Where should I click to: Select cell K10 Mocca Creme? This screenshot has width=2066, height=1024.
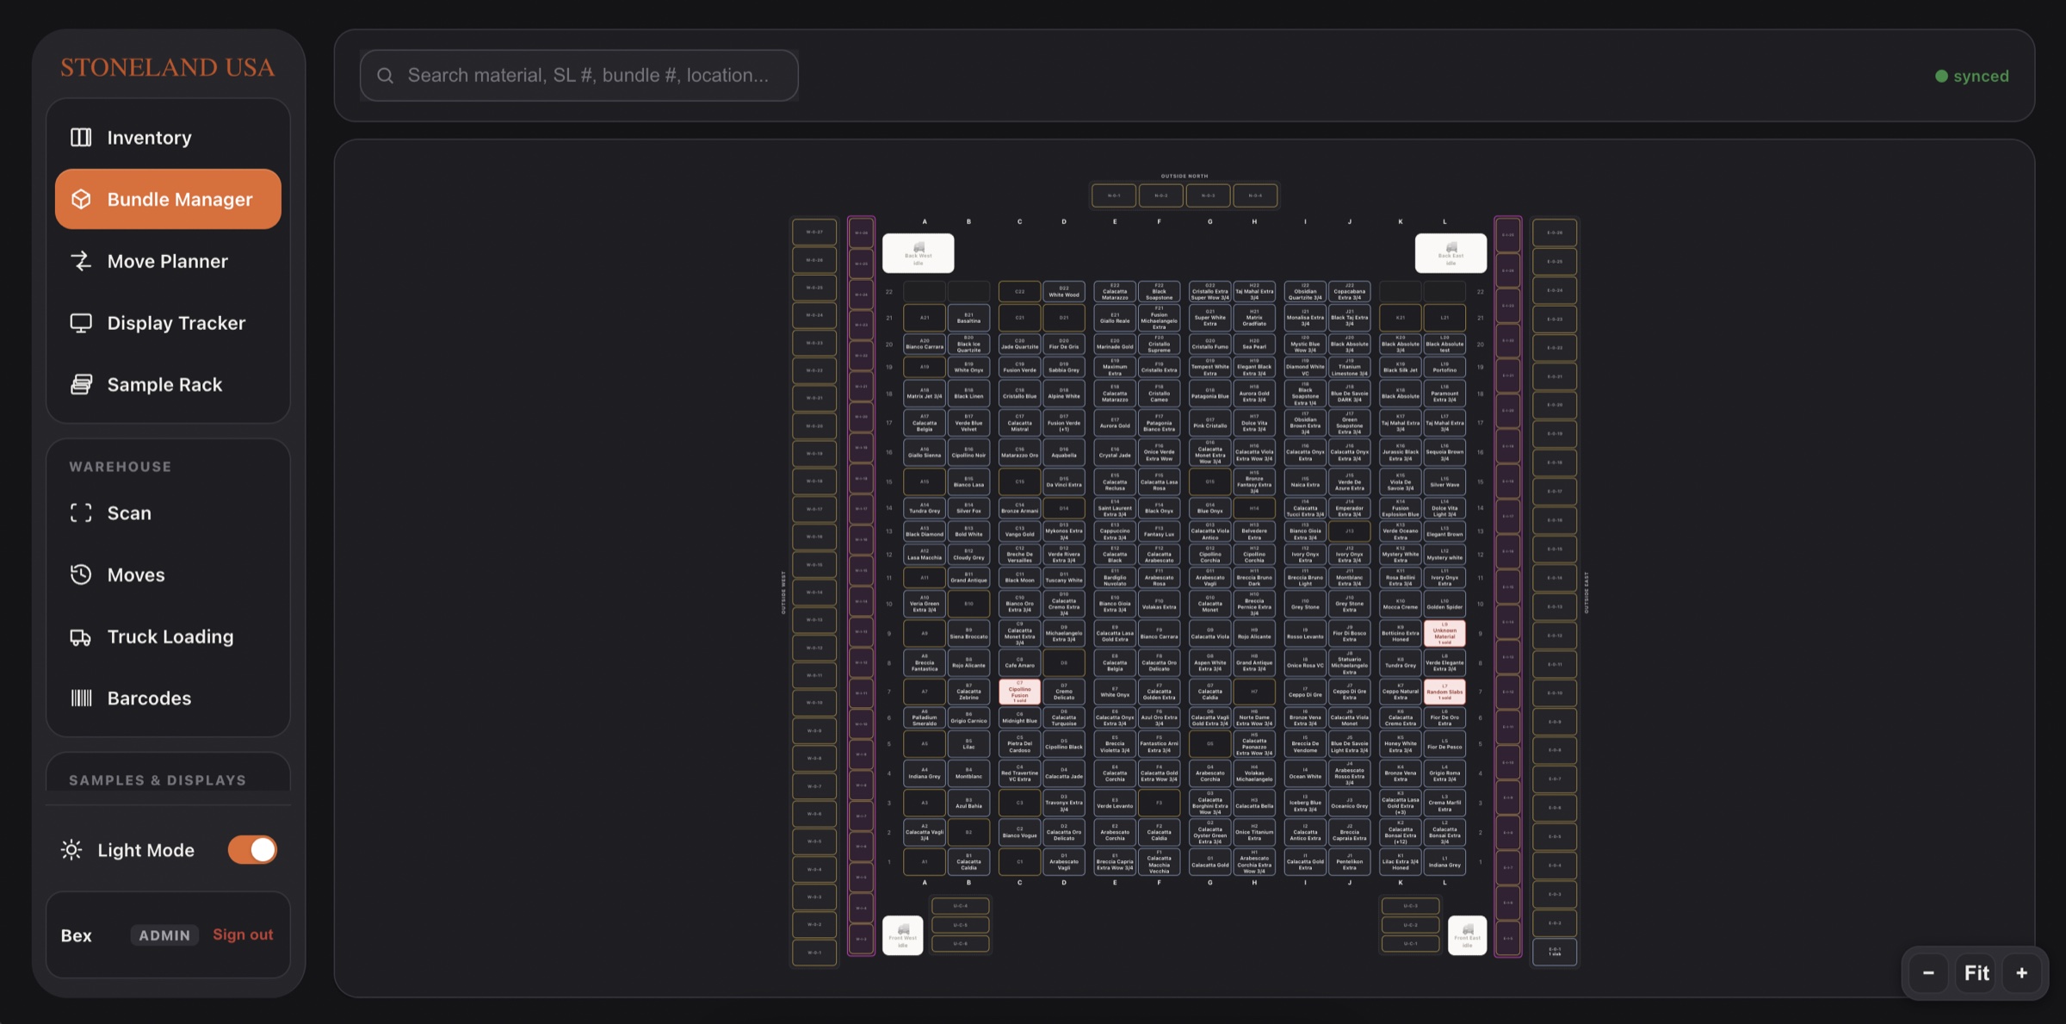click(1401, 604)
